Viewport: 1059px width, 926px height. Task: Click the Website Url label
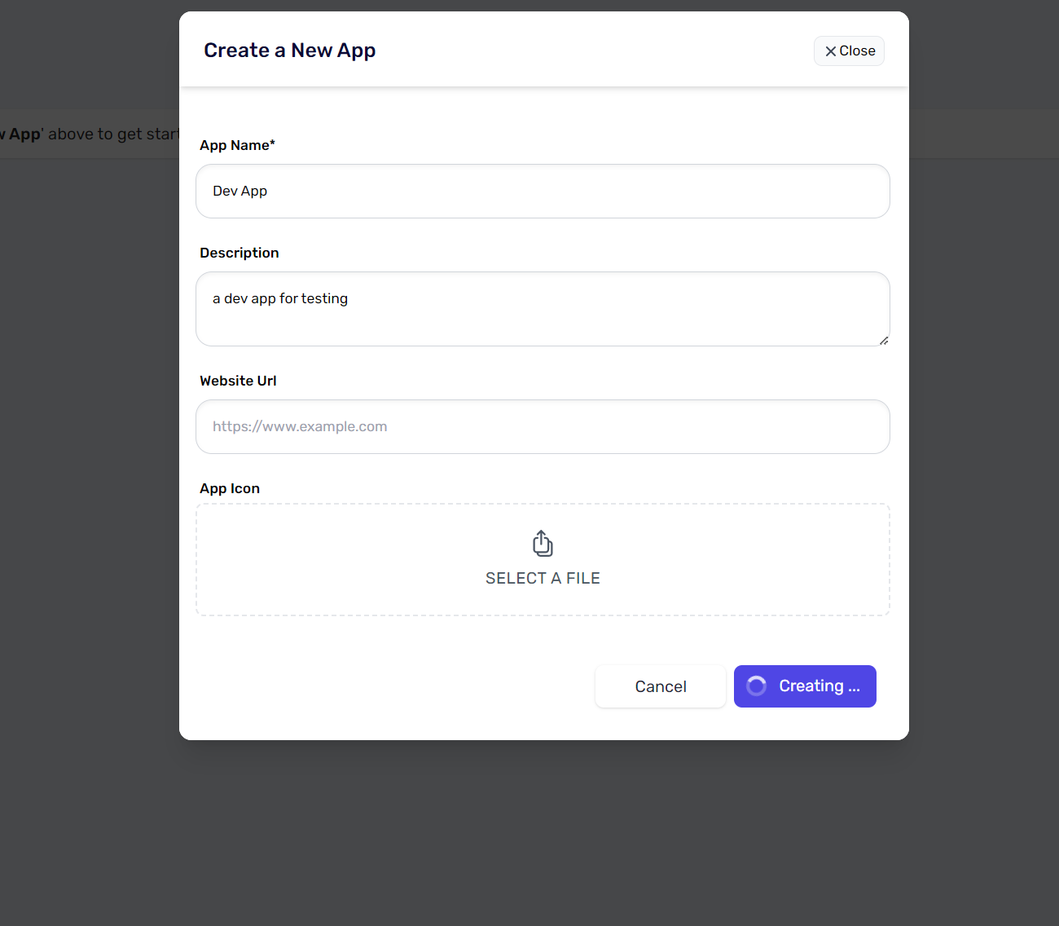pyautogui.click(x=238, y=381)
